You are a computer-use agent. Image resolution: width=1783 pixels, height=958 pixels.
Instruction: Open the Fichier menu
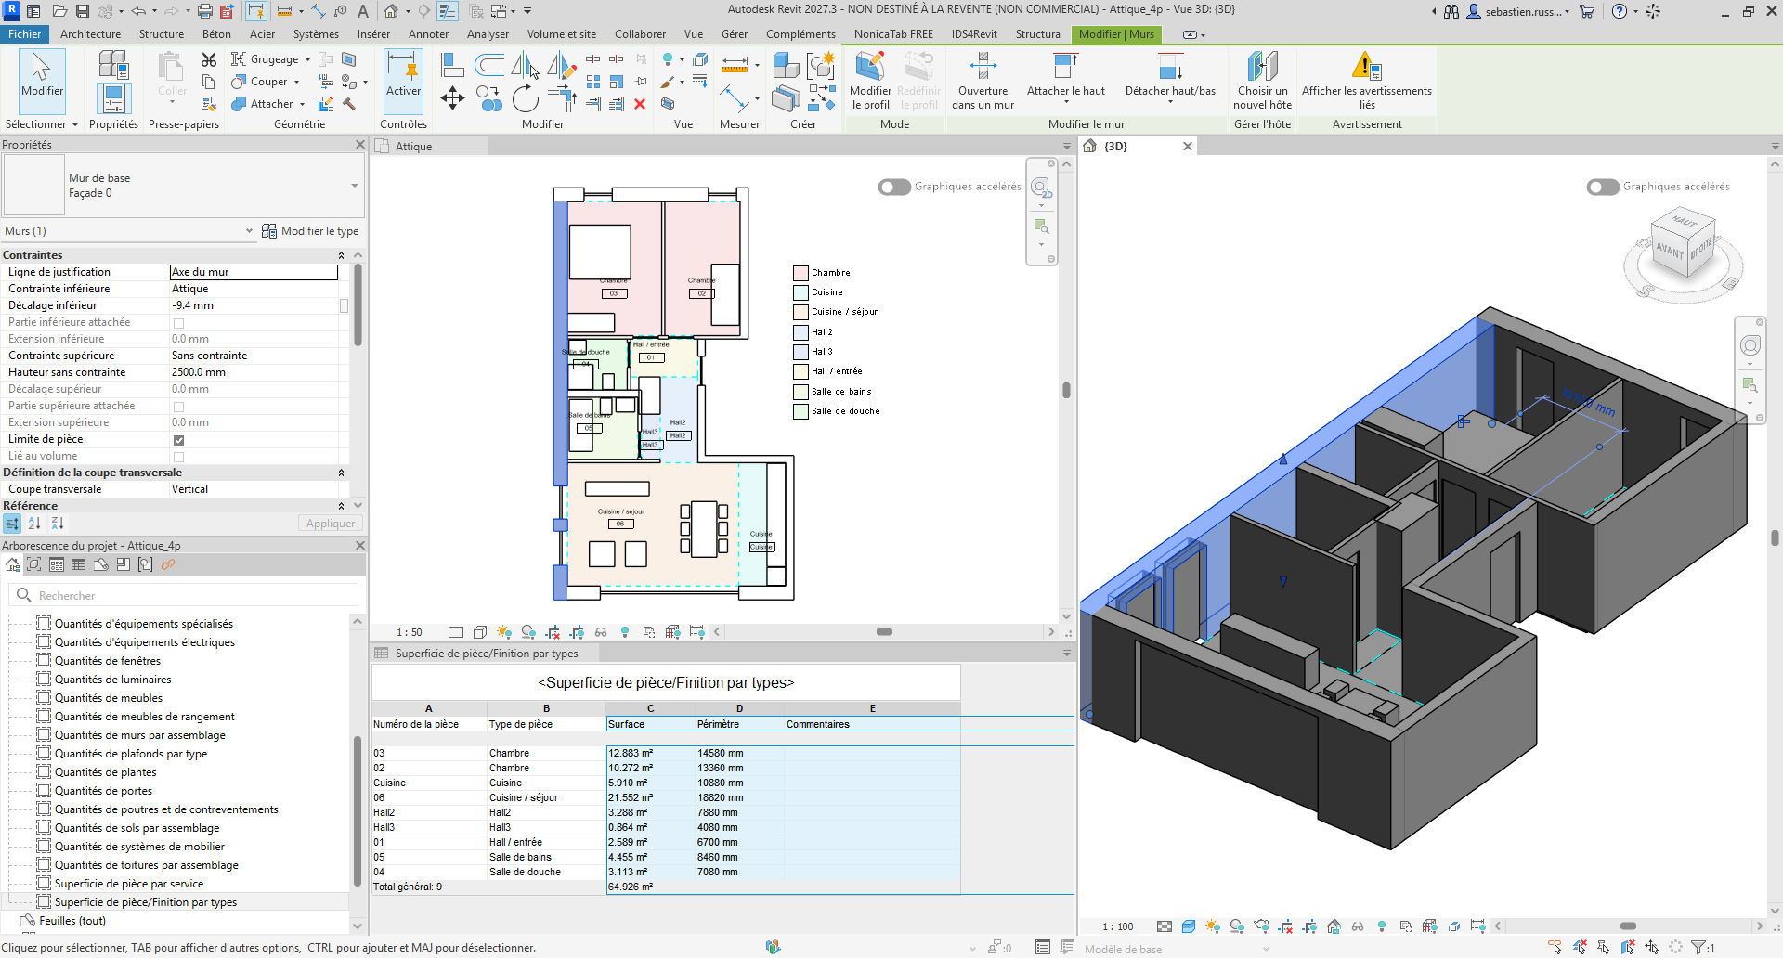[x=25, y=34]
